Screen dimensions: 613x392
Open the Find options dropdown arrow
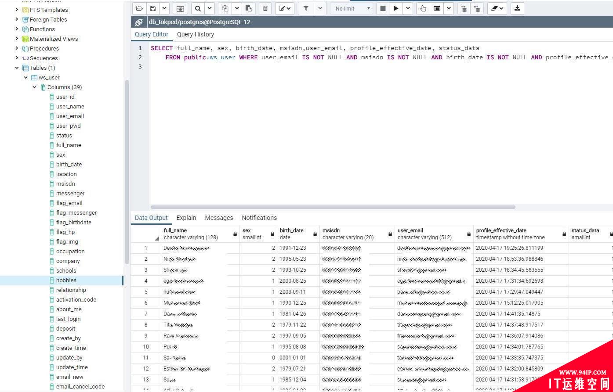point(209,8)
